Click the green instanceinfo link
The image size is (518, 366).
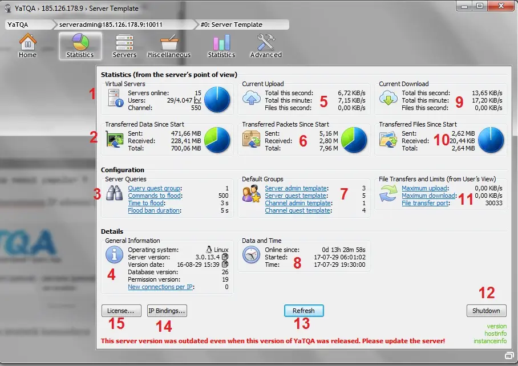tap(490, 340)
